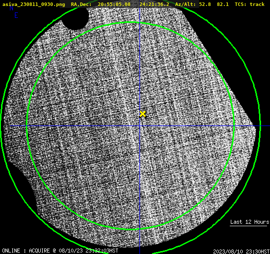Click the RA,Dec label in header

tap(81, 4)
